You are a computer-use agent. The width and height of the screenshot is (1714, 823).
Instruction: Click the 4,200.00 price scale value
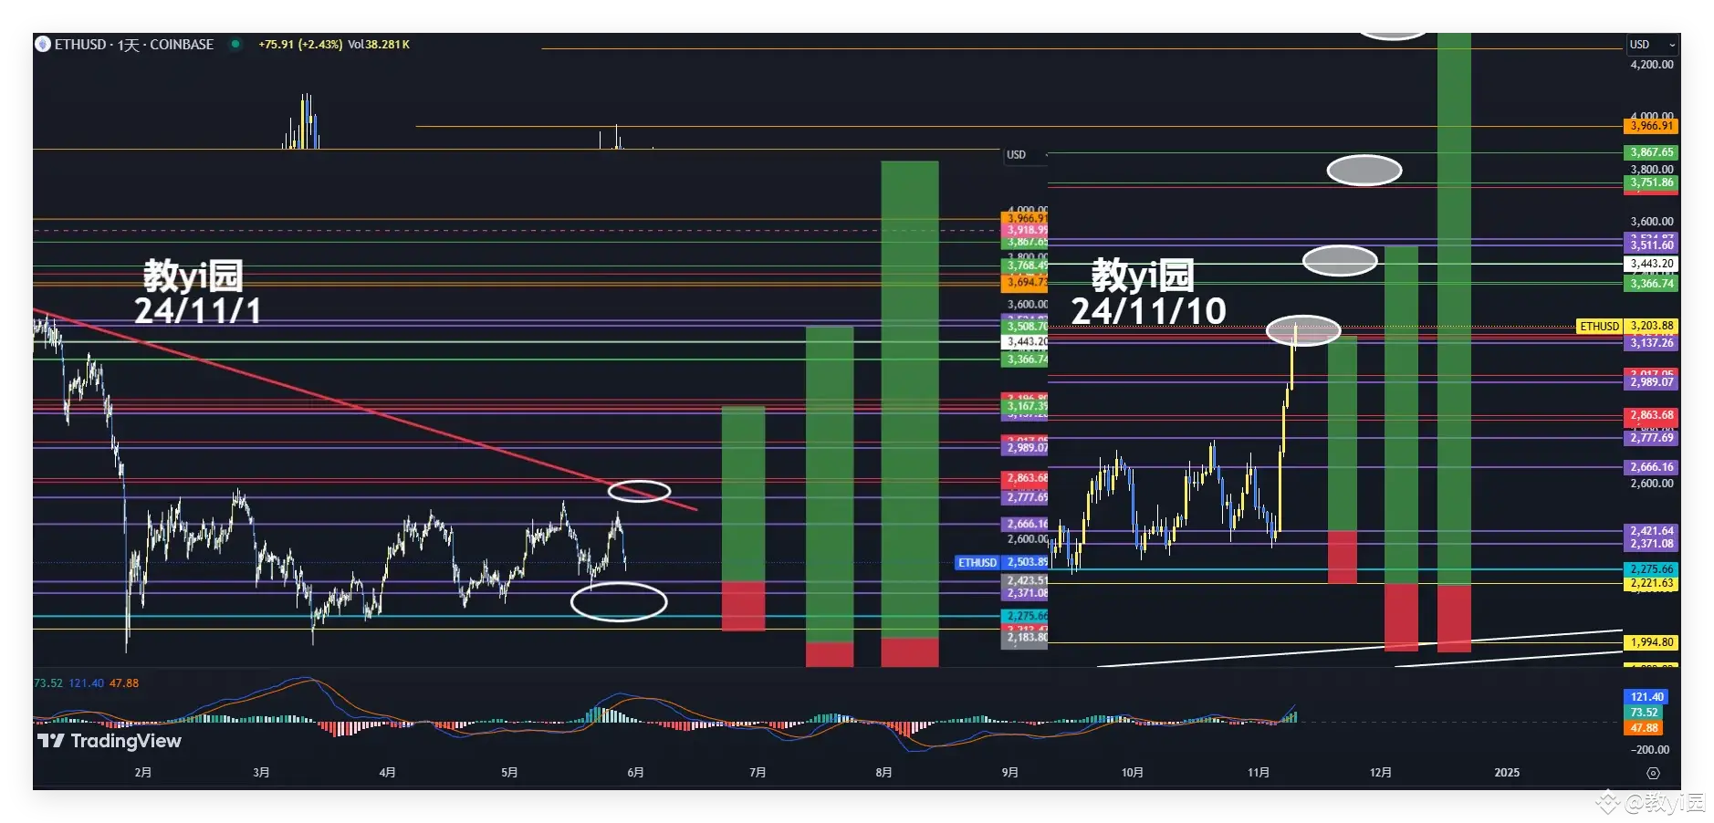coord(1652,65)
